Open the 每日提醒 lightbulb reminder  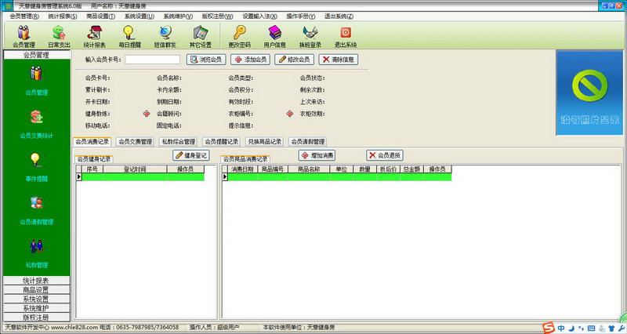[x=129, y=36]
